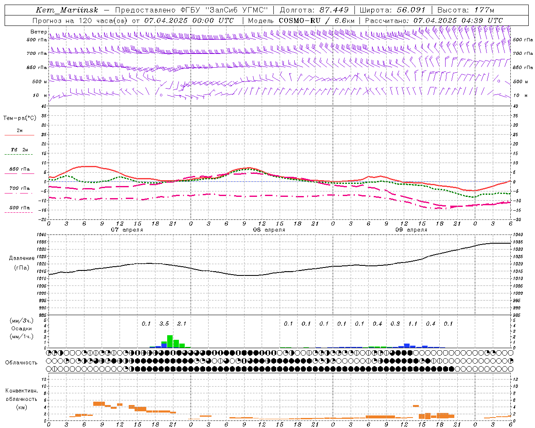535x428 pixels.
Task: Click the tallest blue precipitation bar on 09 апреля
Action: coord(407,346)
